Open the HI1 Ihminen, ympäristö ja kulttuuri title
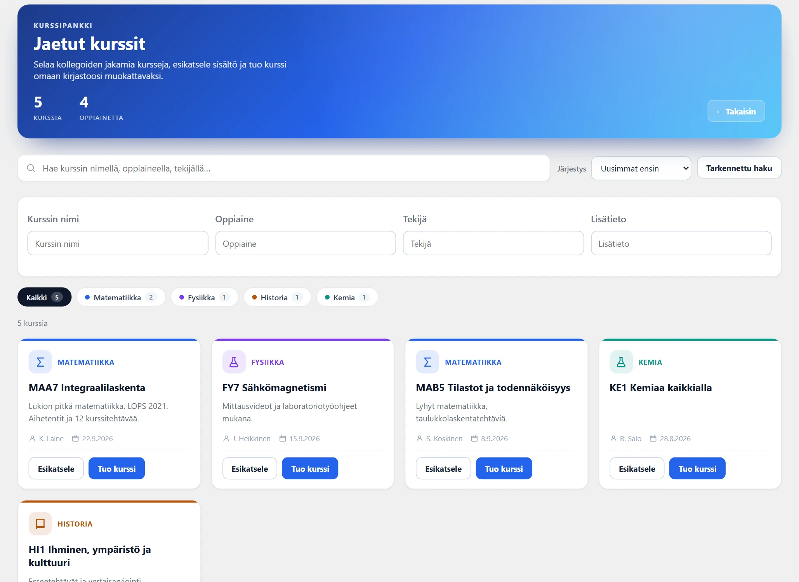Image resolution: width=799 pixels, height=582 pixels. click(x=90, y=556)
